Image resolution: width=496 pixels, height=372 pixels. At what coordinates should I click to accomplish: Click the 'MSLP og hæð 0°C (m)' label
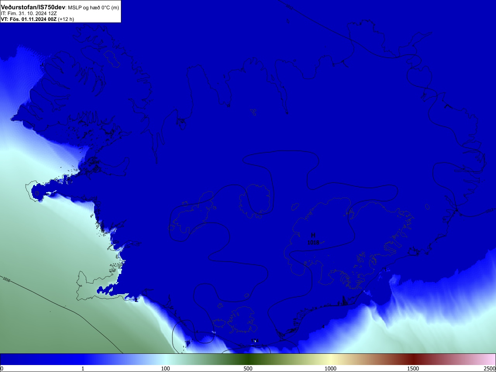coord(93,8)
